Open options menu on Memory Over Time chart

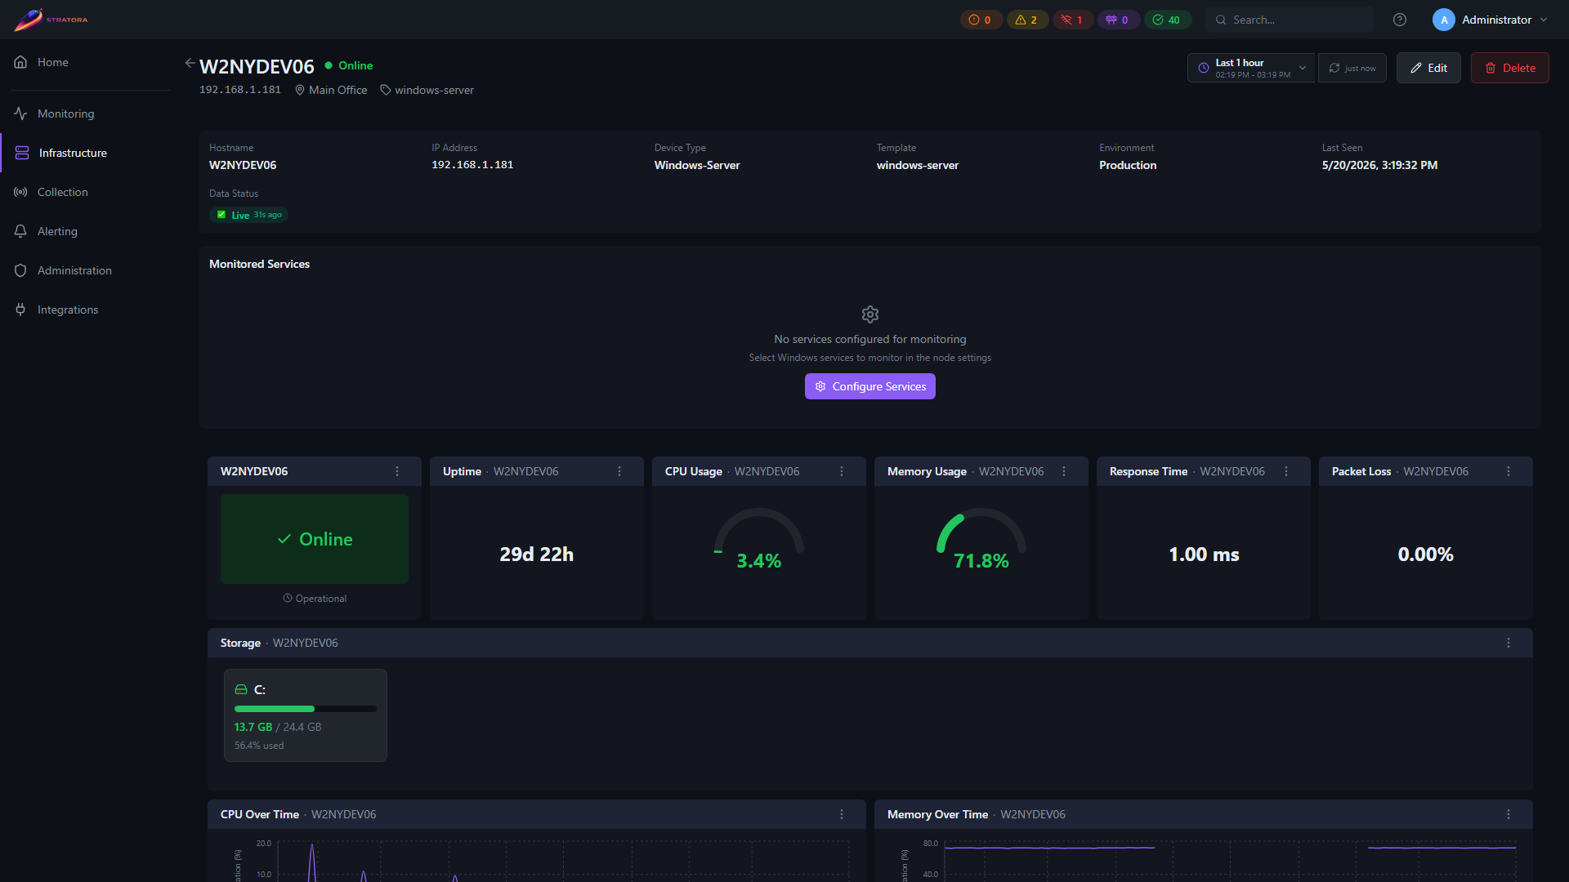tap(1509, 814)
